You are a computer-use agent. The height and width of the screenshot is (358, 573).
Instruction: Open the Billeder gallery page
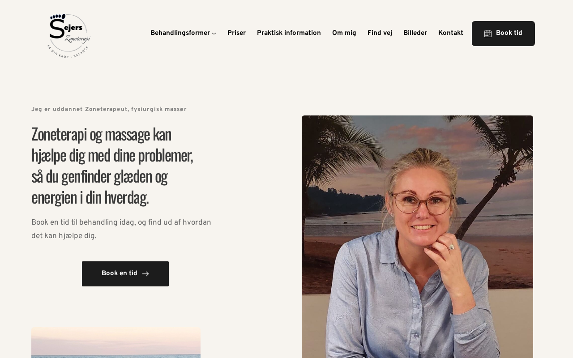[415, 33]
